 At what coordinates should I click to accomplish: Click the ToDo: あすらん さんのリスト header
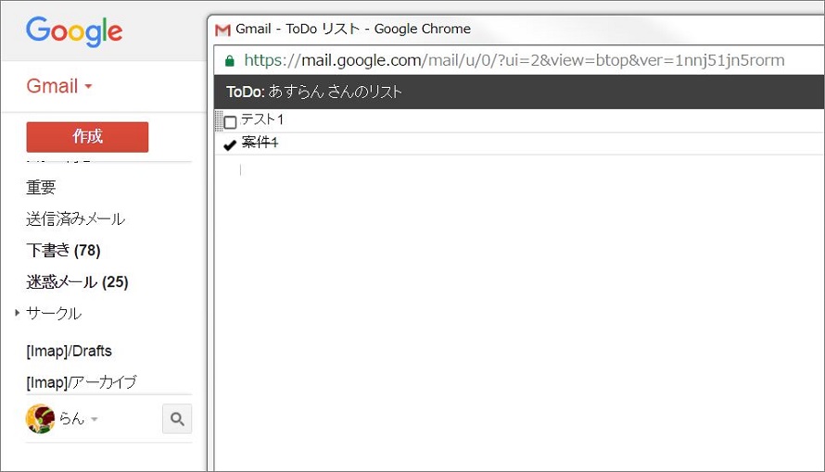(x=314, y=92)
